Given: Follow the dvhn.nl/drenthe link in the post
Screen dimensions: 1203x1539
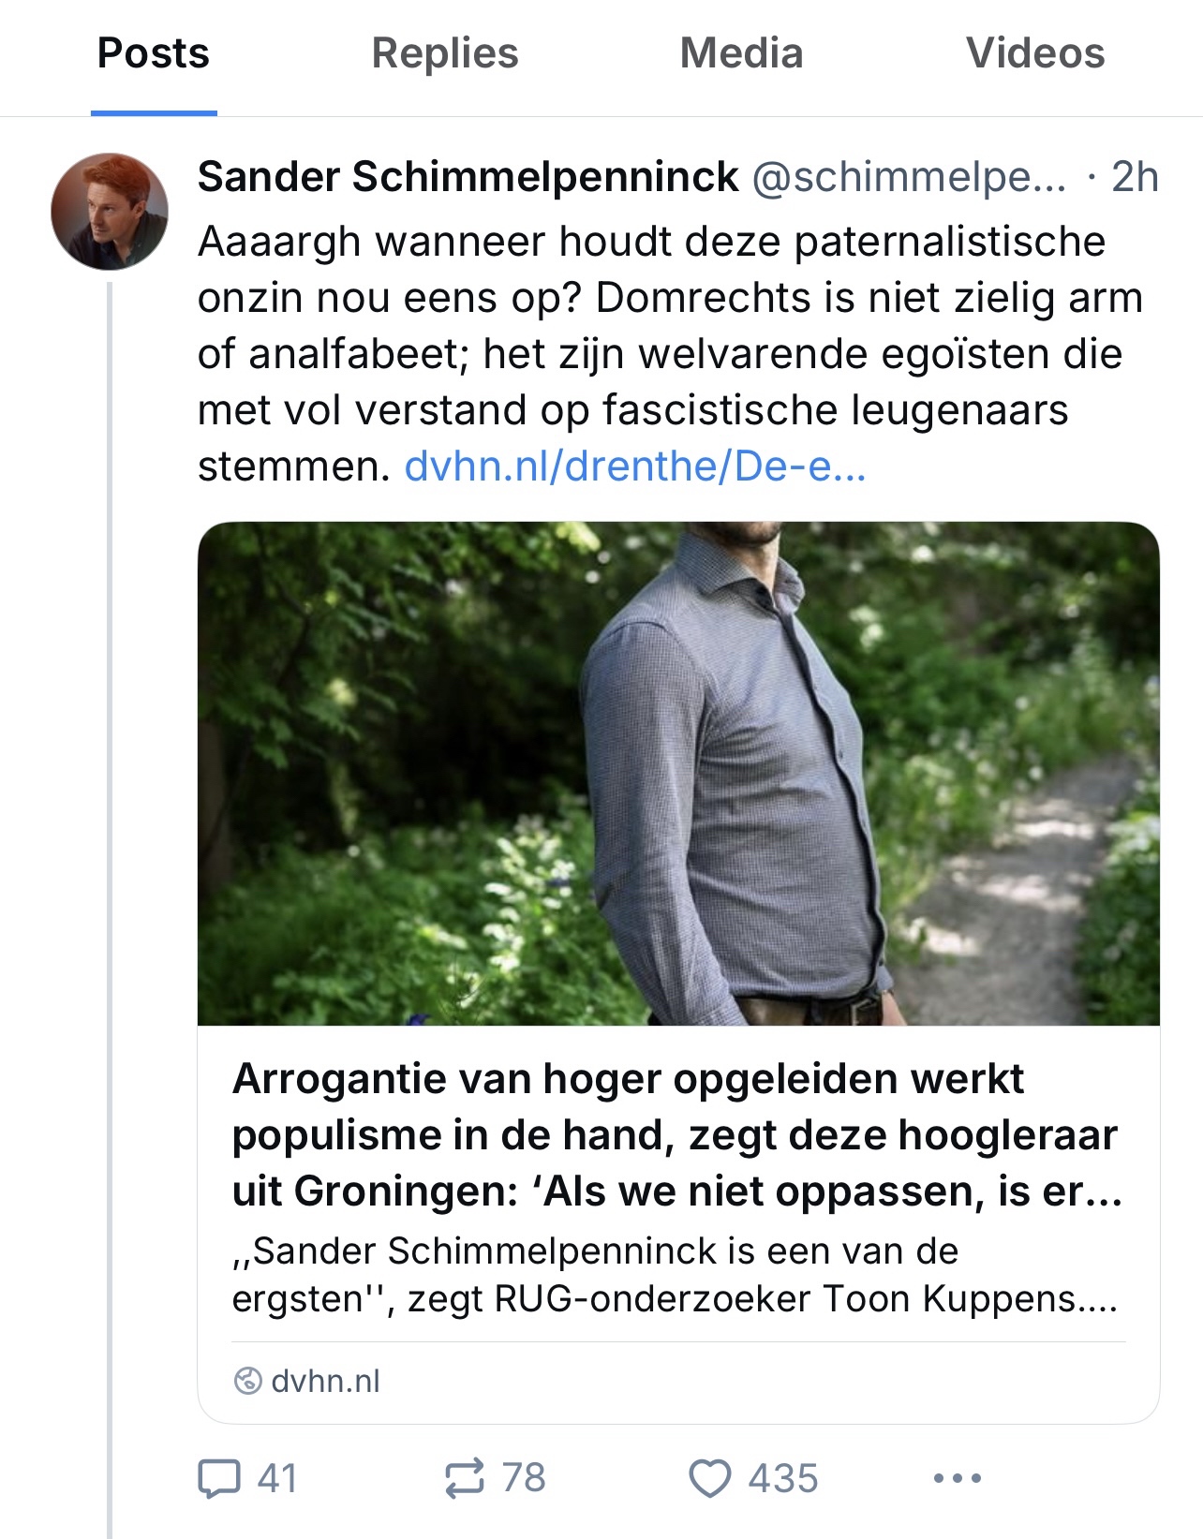Looking at the screenshot, I should point(634,466).
